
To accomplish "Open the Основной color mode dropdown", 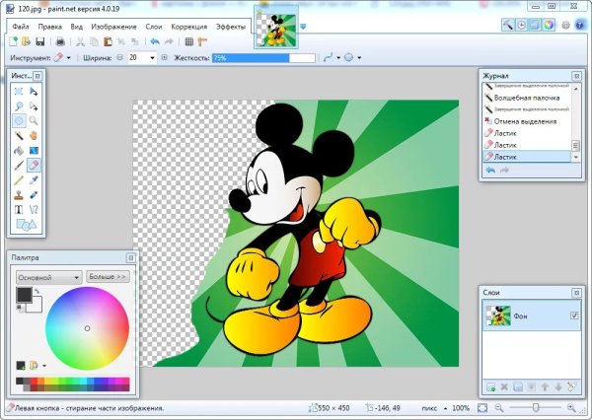I will click(x=48, y=277).
